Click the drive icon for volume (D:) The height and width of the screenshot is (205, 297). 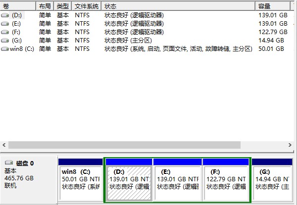5,15
